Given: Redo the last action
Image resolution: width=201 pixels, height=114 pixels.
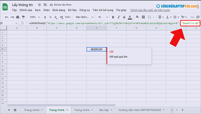Looking at the screenshot, I should [12, 17].
